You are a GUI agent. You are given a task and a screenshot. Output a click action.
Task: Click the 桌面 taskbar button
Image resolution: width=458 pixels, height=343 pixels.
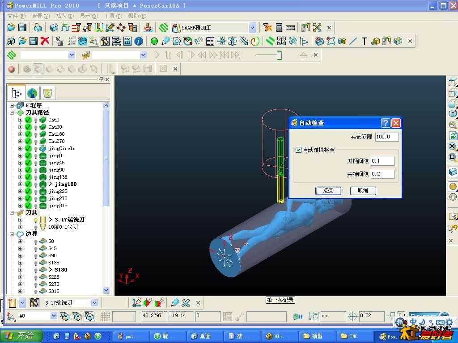204,336
